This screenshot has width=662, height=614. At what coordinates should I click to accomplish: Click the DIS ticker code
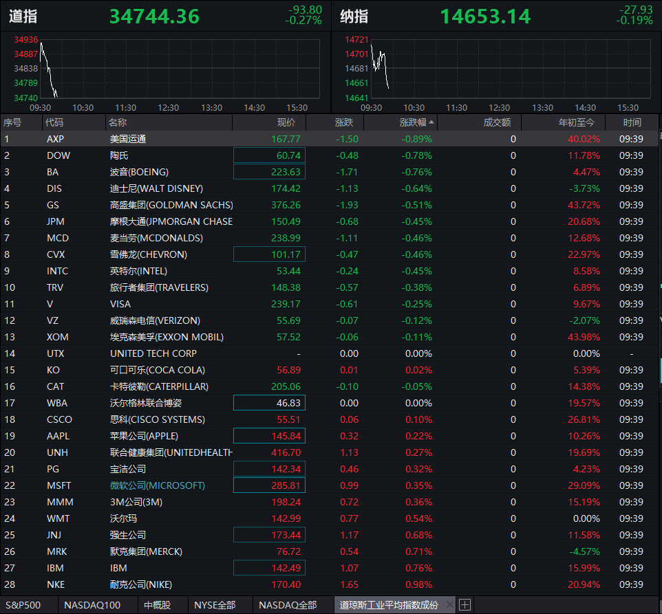[54, 188]
